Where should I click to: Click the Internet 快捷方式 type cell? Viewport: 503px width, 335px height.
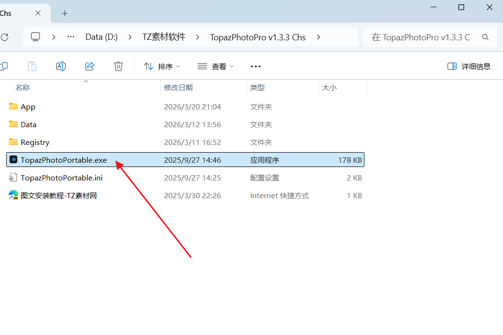point(280,196)
